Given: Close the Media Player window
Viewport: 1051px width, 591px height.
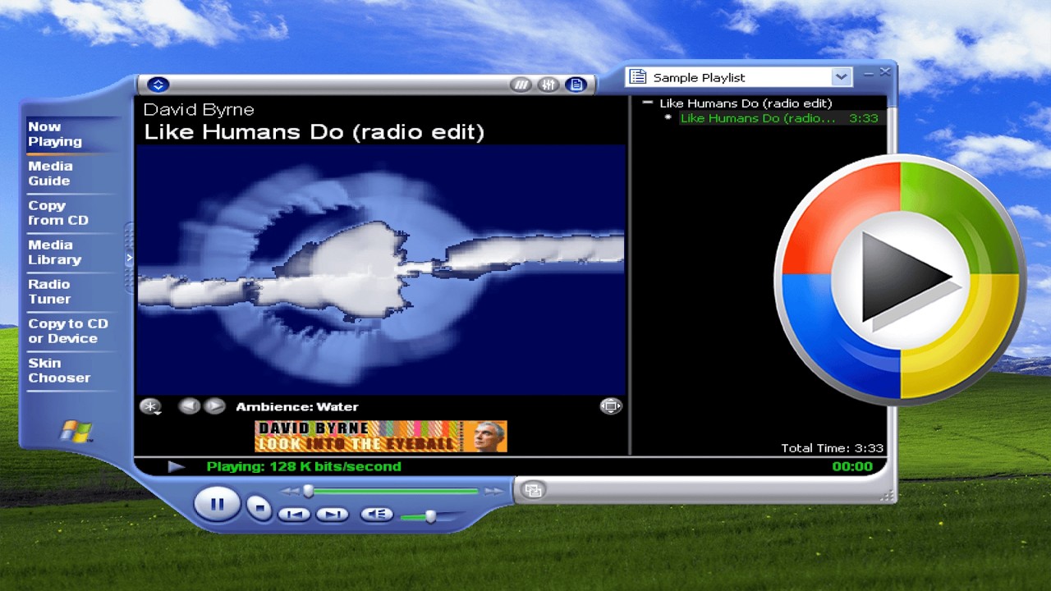Looking at the screenshot, I should (x=885, y=72).
